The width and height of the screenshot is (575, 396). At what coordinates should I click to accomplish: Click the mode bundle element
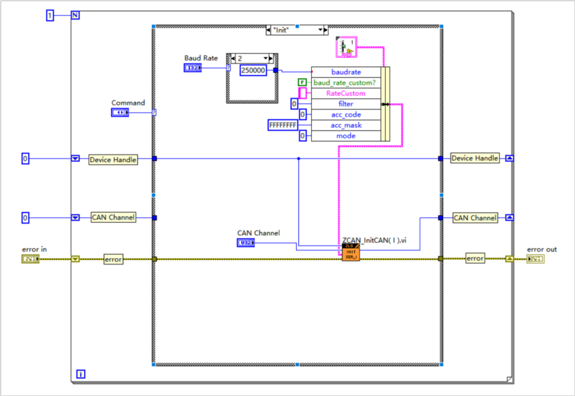(x=347, y=136)
